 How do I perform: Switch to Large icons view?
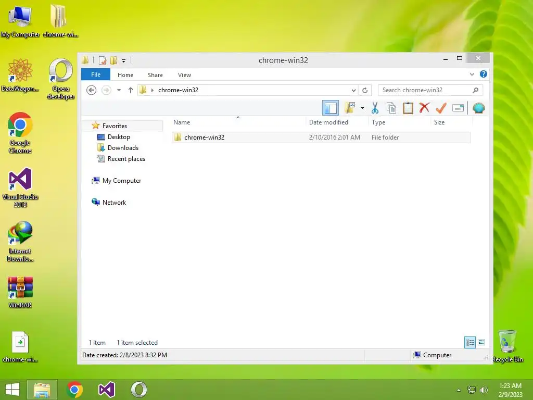click(x=481, y=342)
